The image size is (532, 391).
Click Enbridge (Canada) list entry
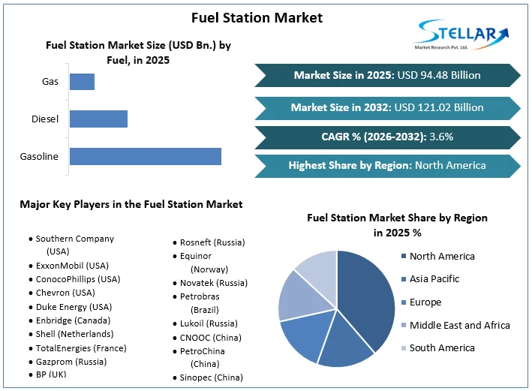pos(70,320)
